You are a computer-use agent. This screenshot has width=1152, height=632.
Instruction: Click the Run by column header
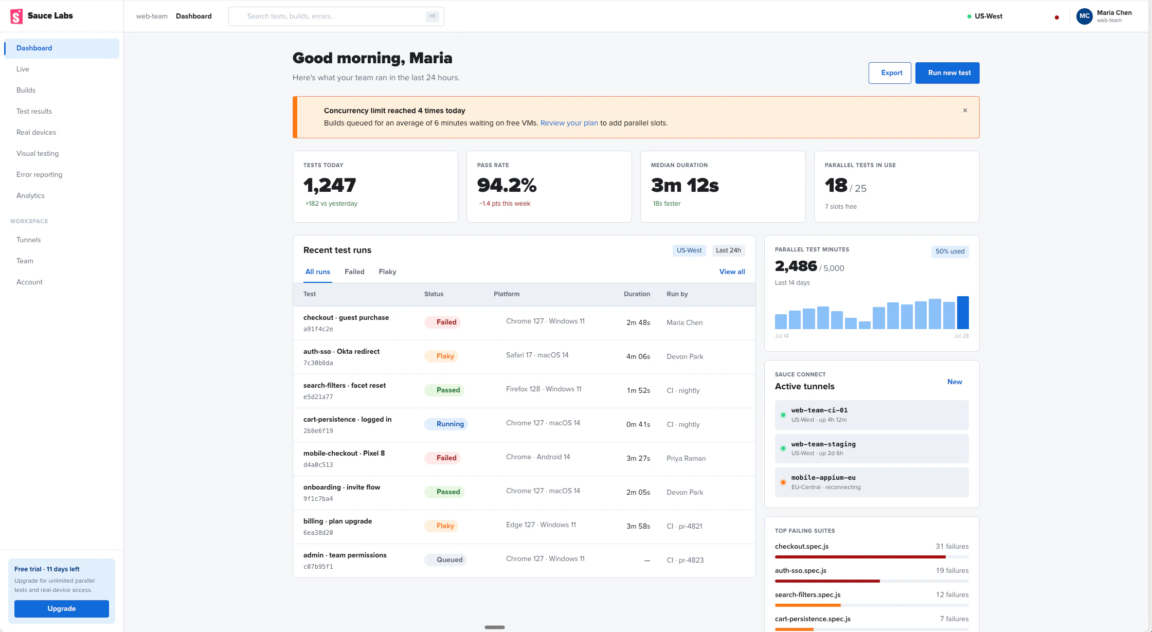[677, 294]
